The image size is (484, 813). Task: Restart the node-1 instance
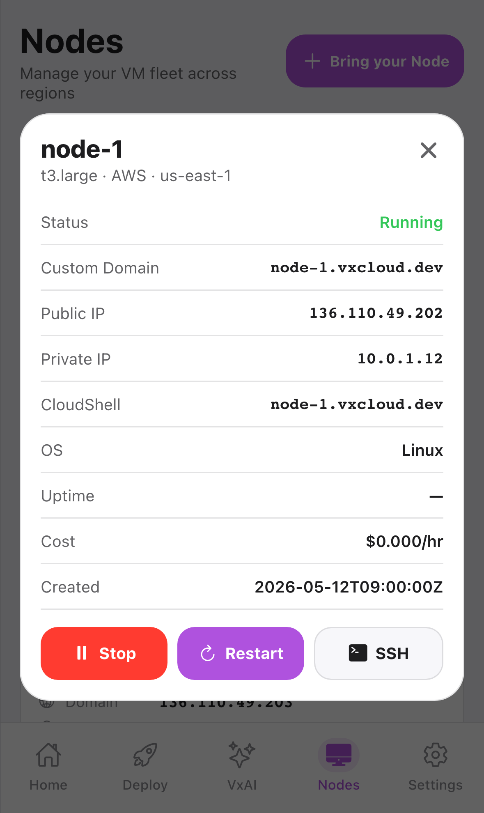[x=241, y=653]
